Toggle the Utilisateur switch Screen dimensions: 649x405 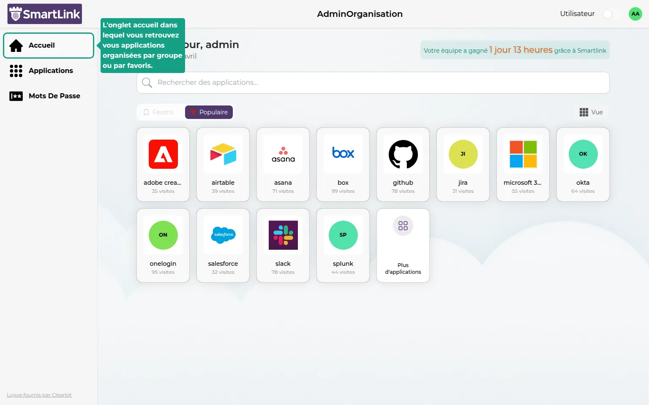[612, 14]
